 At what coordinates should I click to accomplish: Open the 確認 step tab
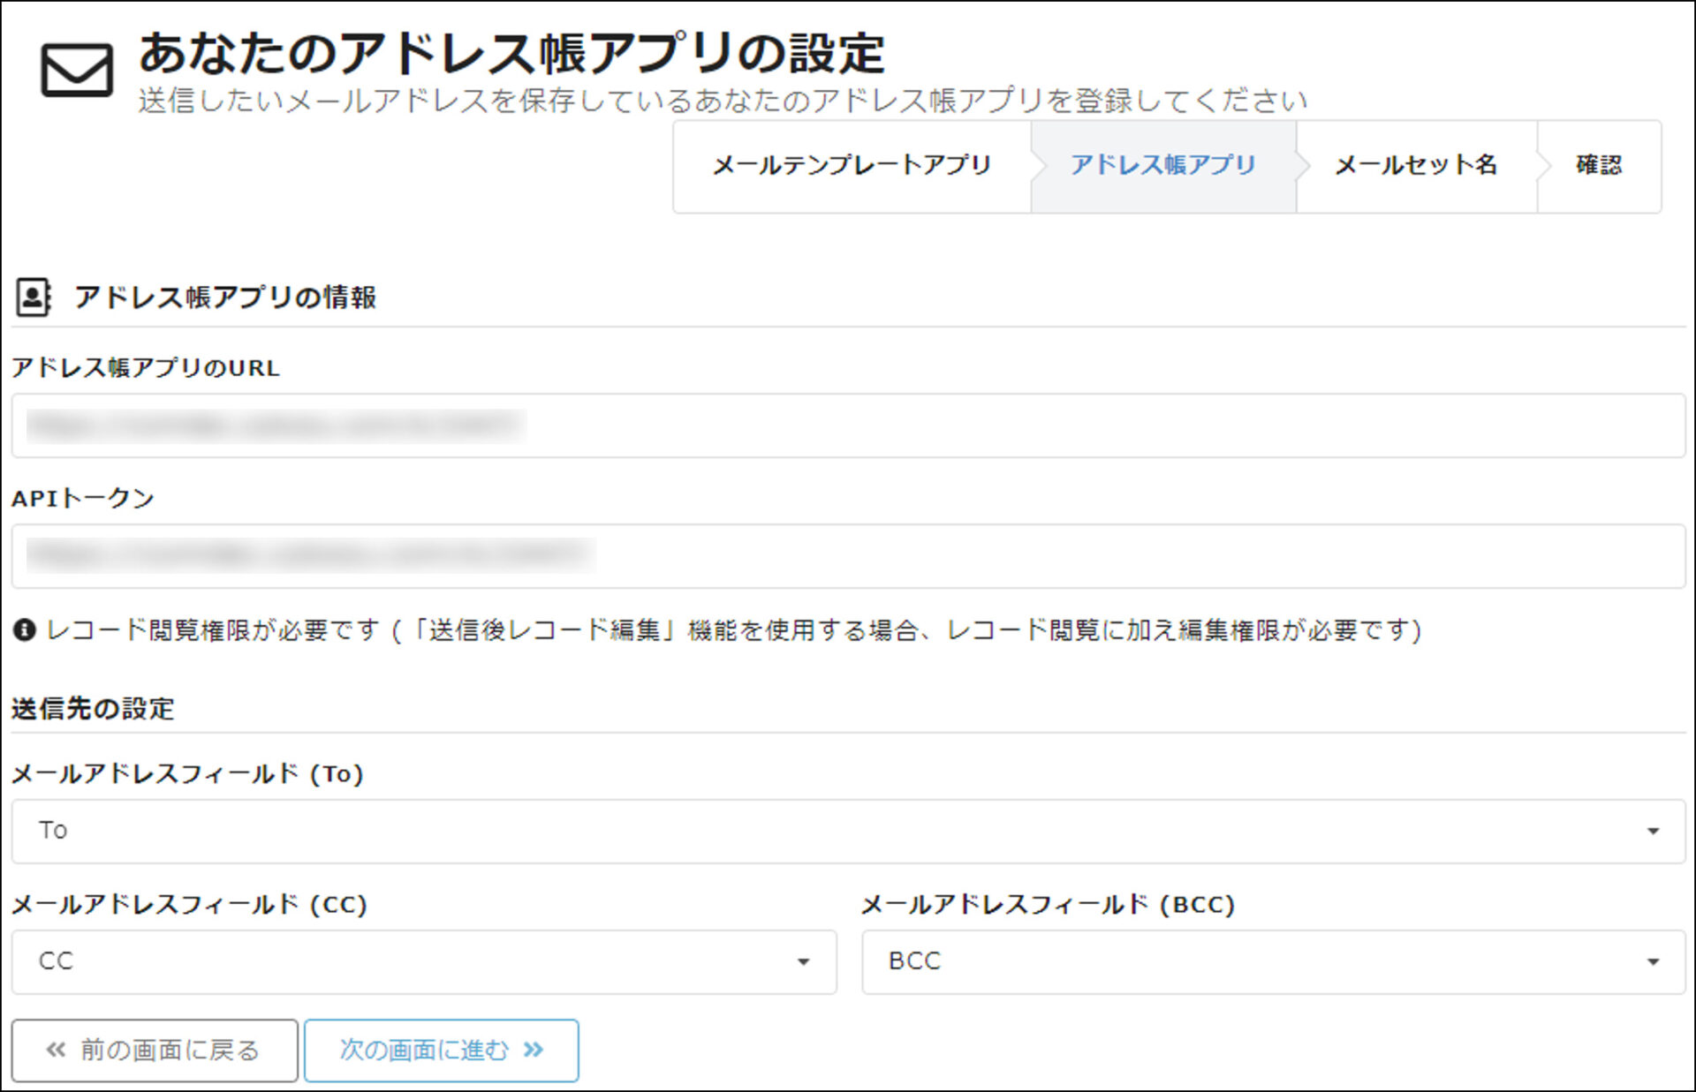tap(1599, 166)
